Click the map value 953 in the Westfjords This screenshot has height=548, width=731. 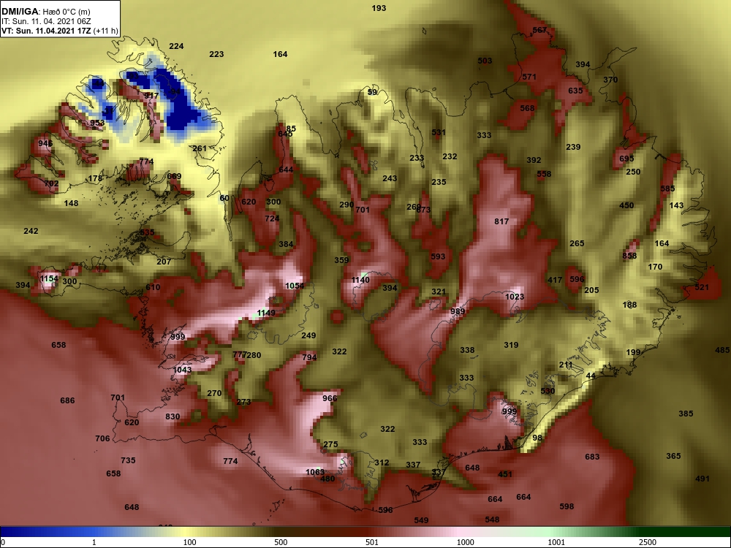pos(97,123)
